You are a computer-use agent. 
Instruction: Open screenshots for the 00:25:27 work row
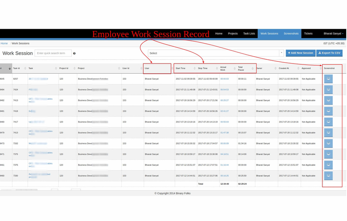point(328,100)
